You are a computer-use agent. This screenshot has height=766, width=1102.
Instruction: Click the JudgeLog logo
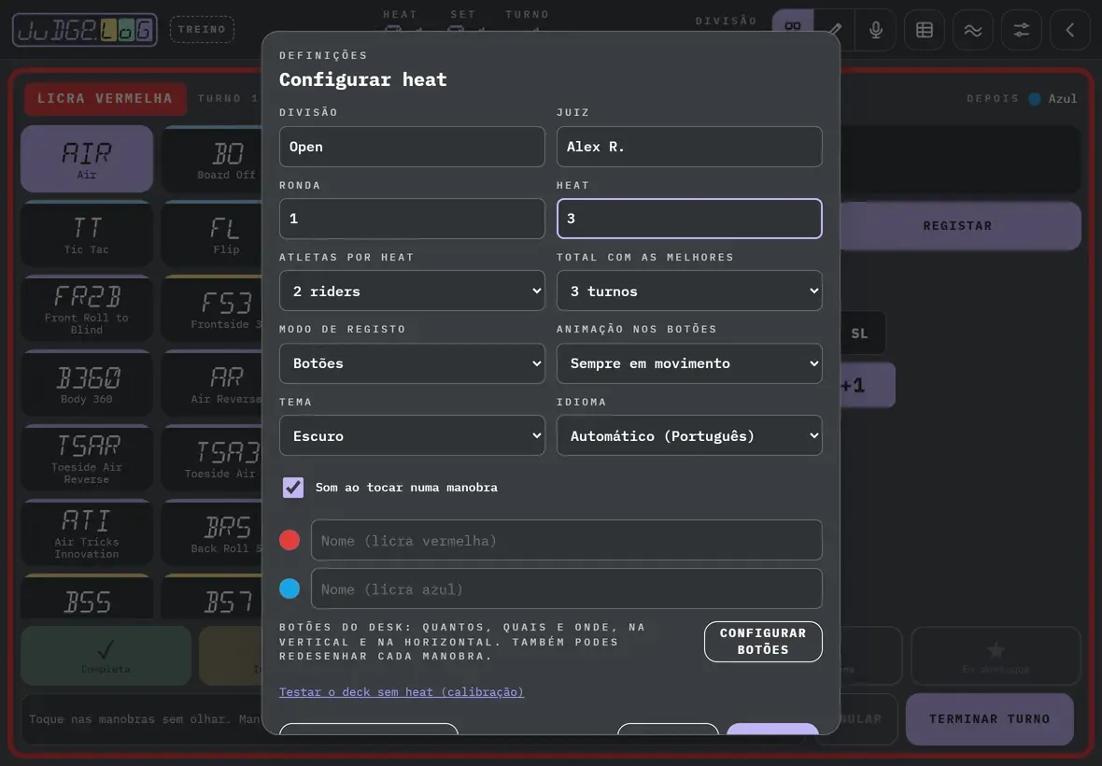(x=85, y=30)
